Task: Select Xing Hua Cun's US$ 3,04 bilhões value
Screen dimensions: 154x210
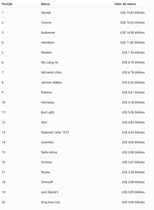Action: 133,202
